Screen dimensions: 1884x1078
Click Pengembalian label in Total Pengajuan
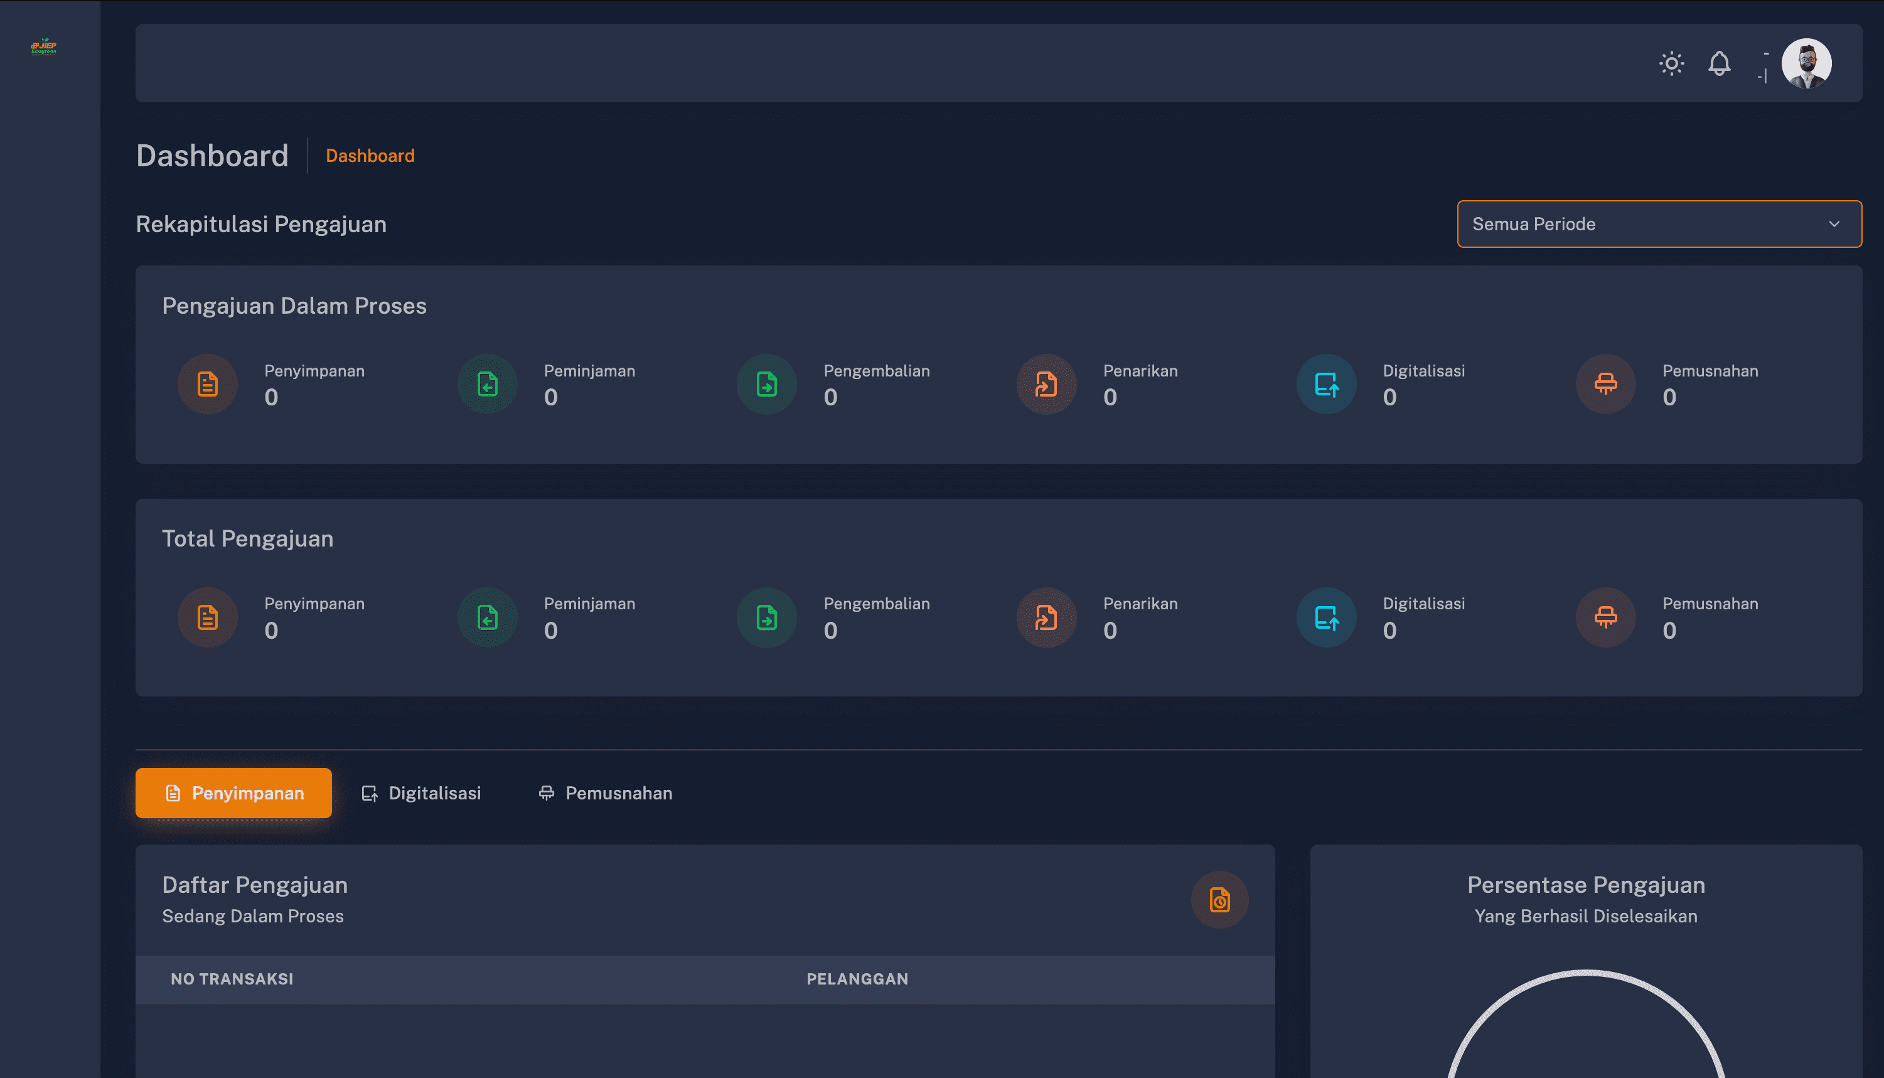[877, 604]
